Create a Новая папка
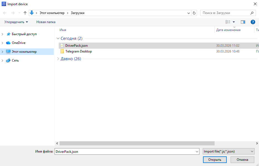The height and width of the screenshot is (166, 259). [x=46, y=22]
